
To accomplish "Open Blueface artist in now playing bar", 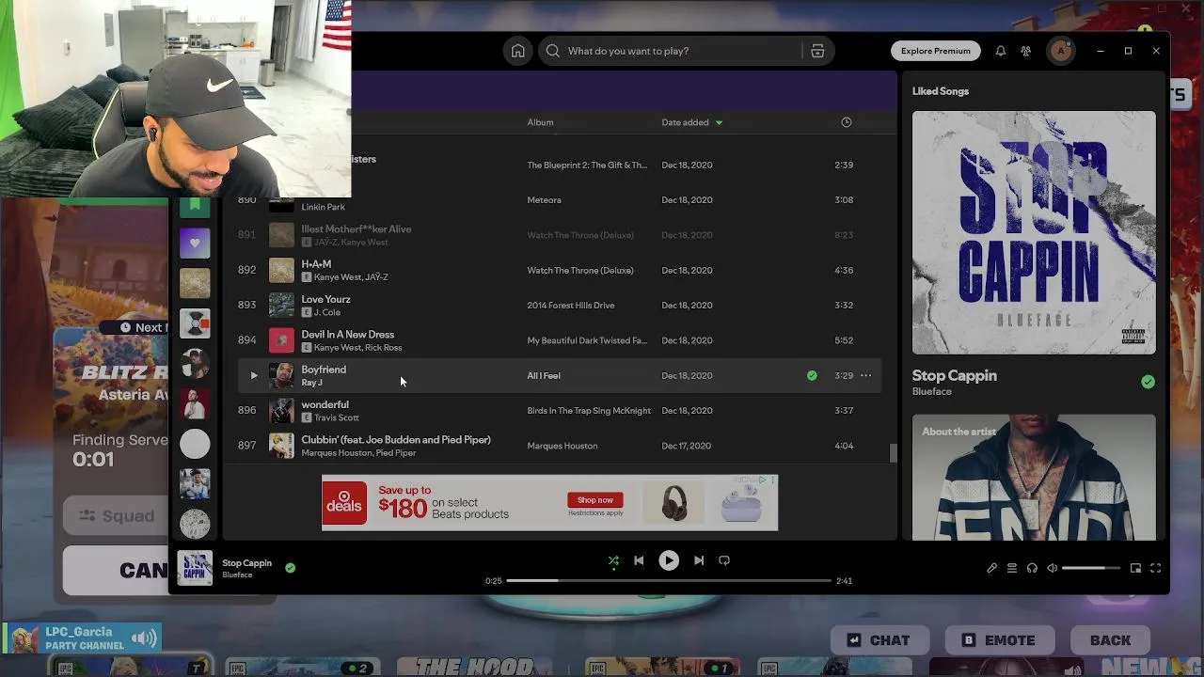I will click(x=237, y=575).
